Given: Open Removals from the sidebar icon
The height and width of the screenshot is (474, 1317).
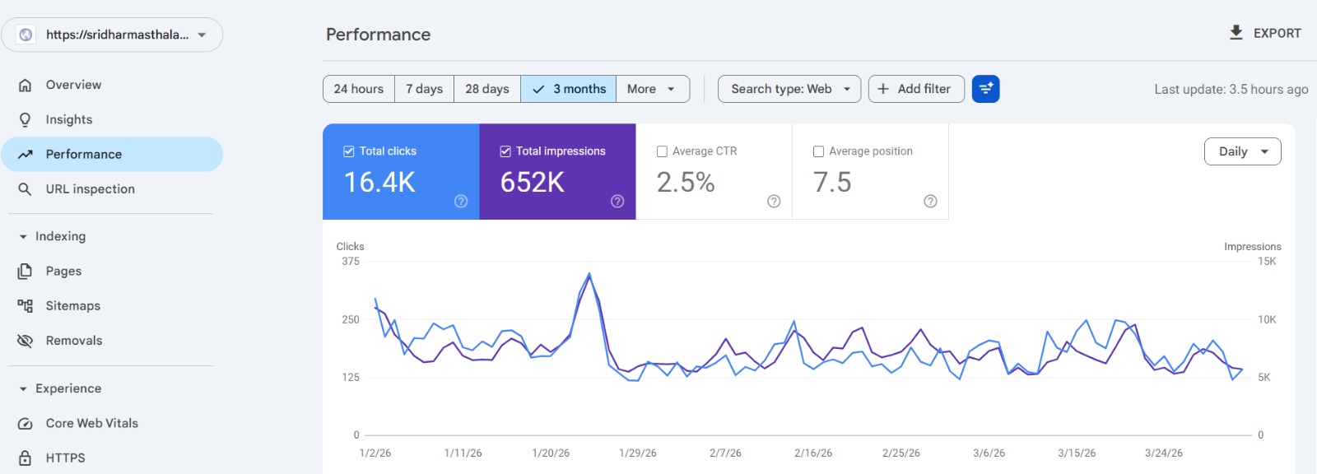Looking at the screenshot, I should pos(26,341).
